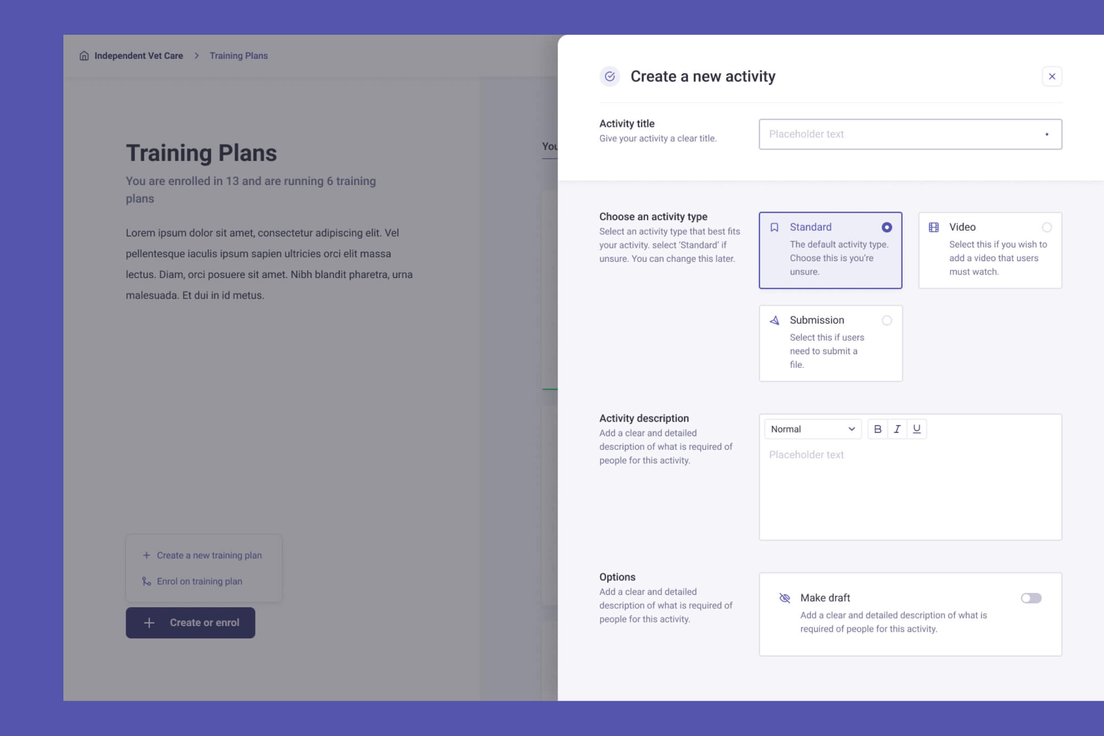Toggle Italic formatting in description editor
This screenshot has height=736, width=1104.
coord(896,429)
